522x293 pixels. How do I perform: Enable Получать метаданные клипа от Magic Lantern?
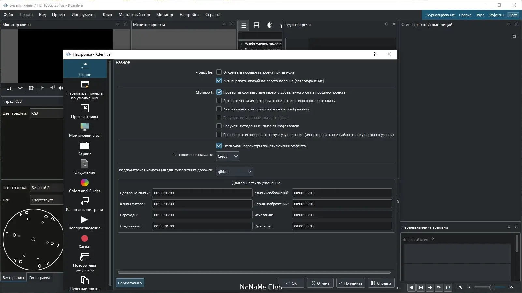(219, 126)
